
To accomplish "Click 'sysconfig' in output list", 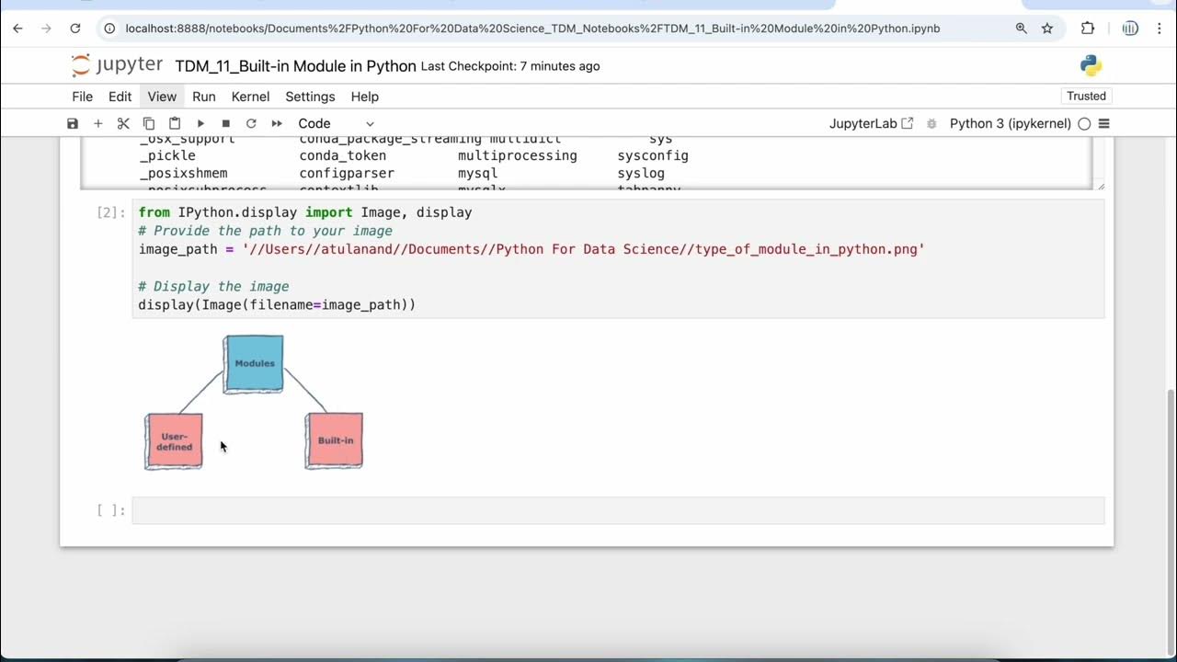I will pyautogui.click(x=653, y=155).
